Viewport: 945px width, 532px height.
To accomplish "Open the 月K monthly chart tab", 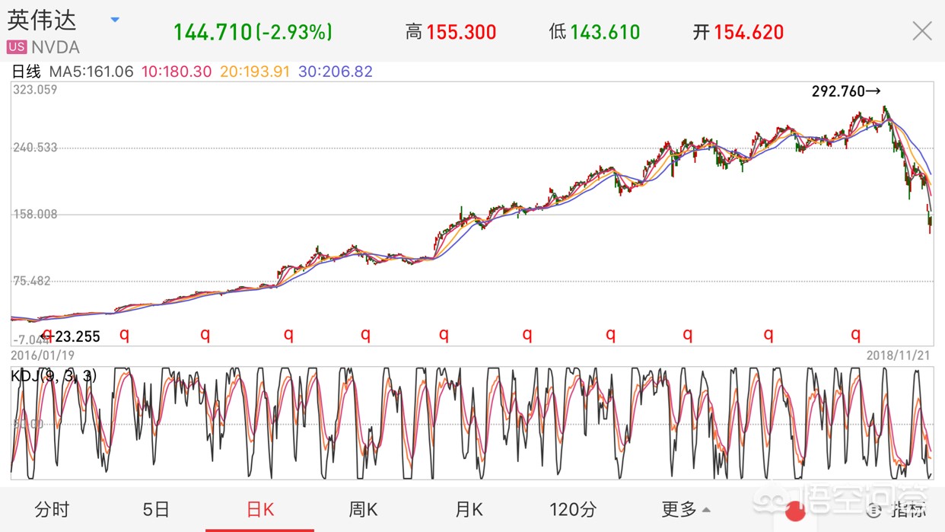I will [468, 509].
